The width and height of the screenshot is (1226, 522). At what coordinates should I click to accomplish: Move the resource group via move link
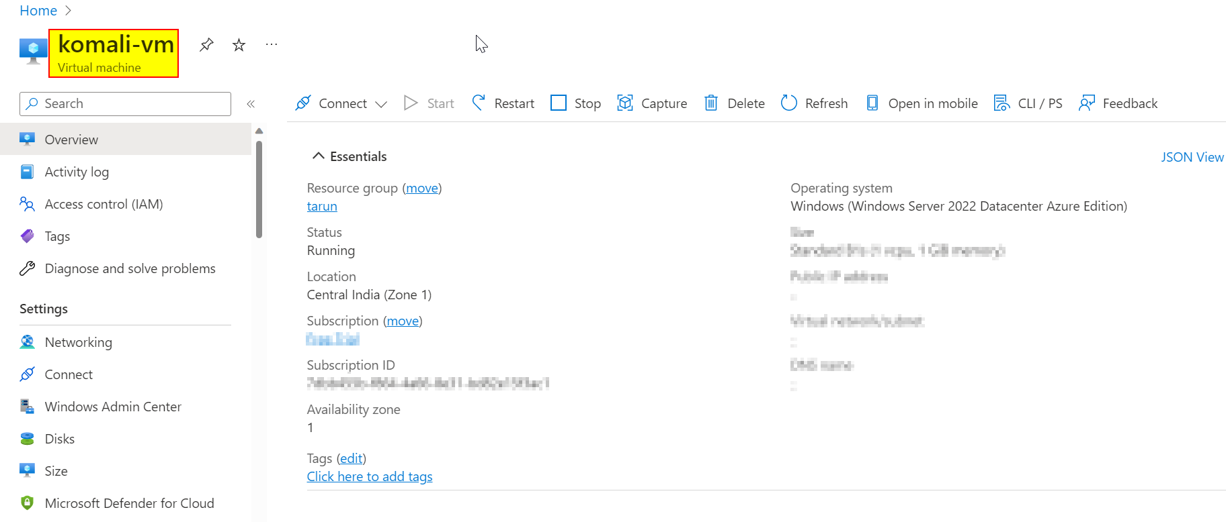(x=422, y=189)
